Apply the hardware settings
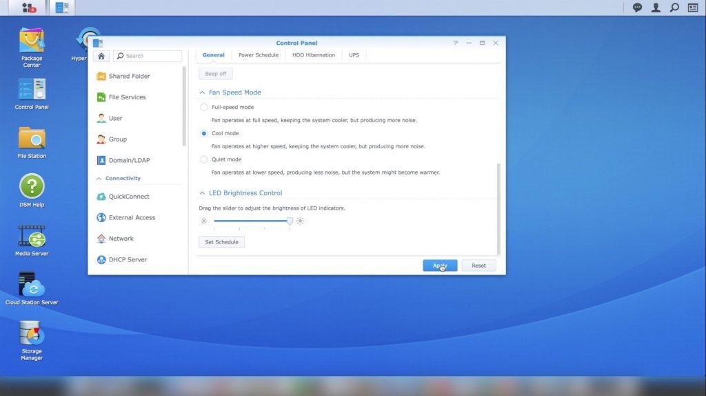 pos(440,266)
